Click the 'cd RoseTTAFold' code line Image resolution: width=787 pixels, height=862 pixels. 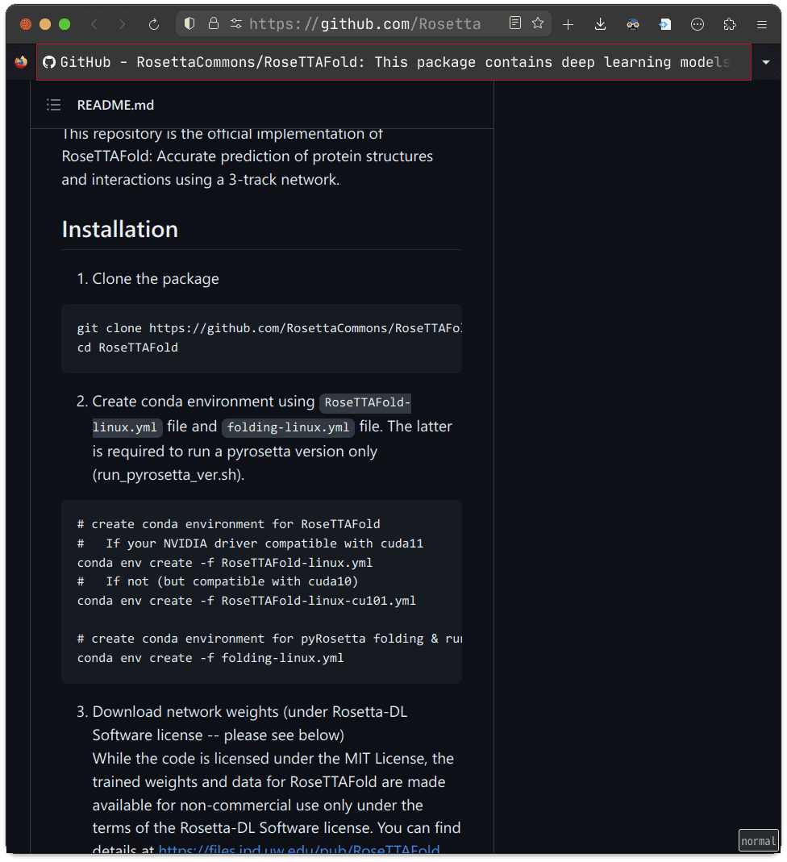click(x=127, y=348)
